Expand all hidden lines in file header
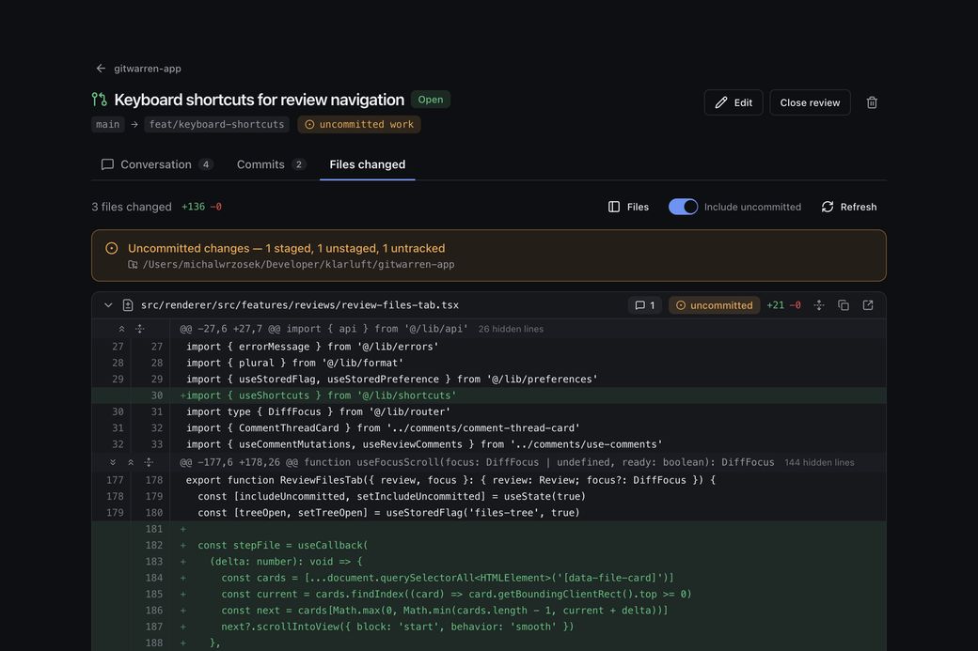 (x=819, y=305)
